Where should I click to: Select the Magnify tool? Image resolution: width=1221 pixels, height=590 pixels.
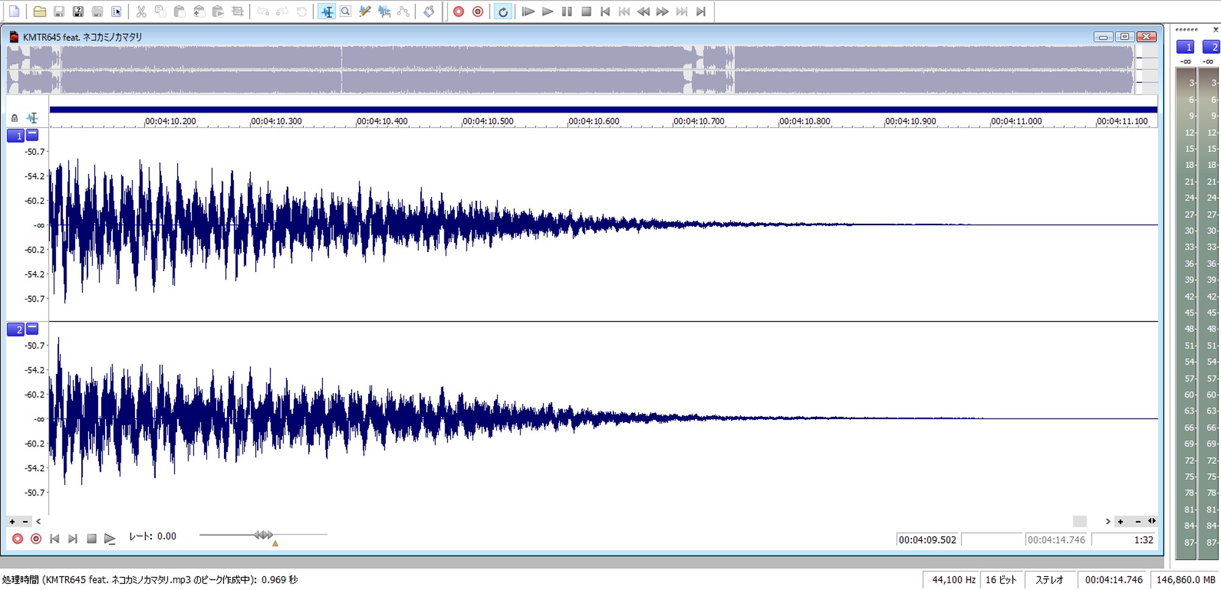pos(346,12)
